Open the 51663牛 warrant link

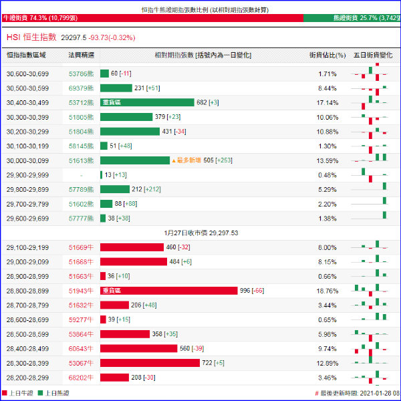(81, 276)
